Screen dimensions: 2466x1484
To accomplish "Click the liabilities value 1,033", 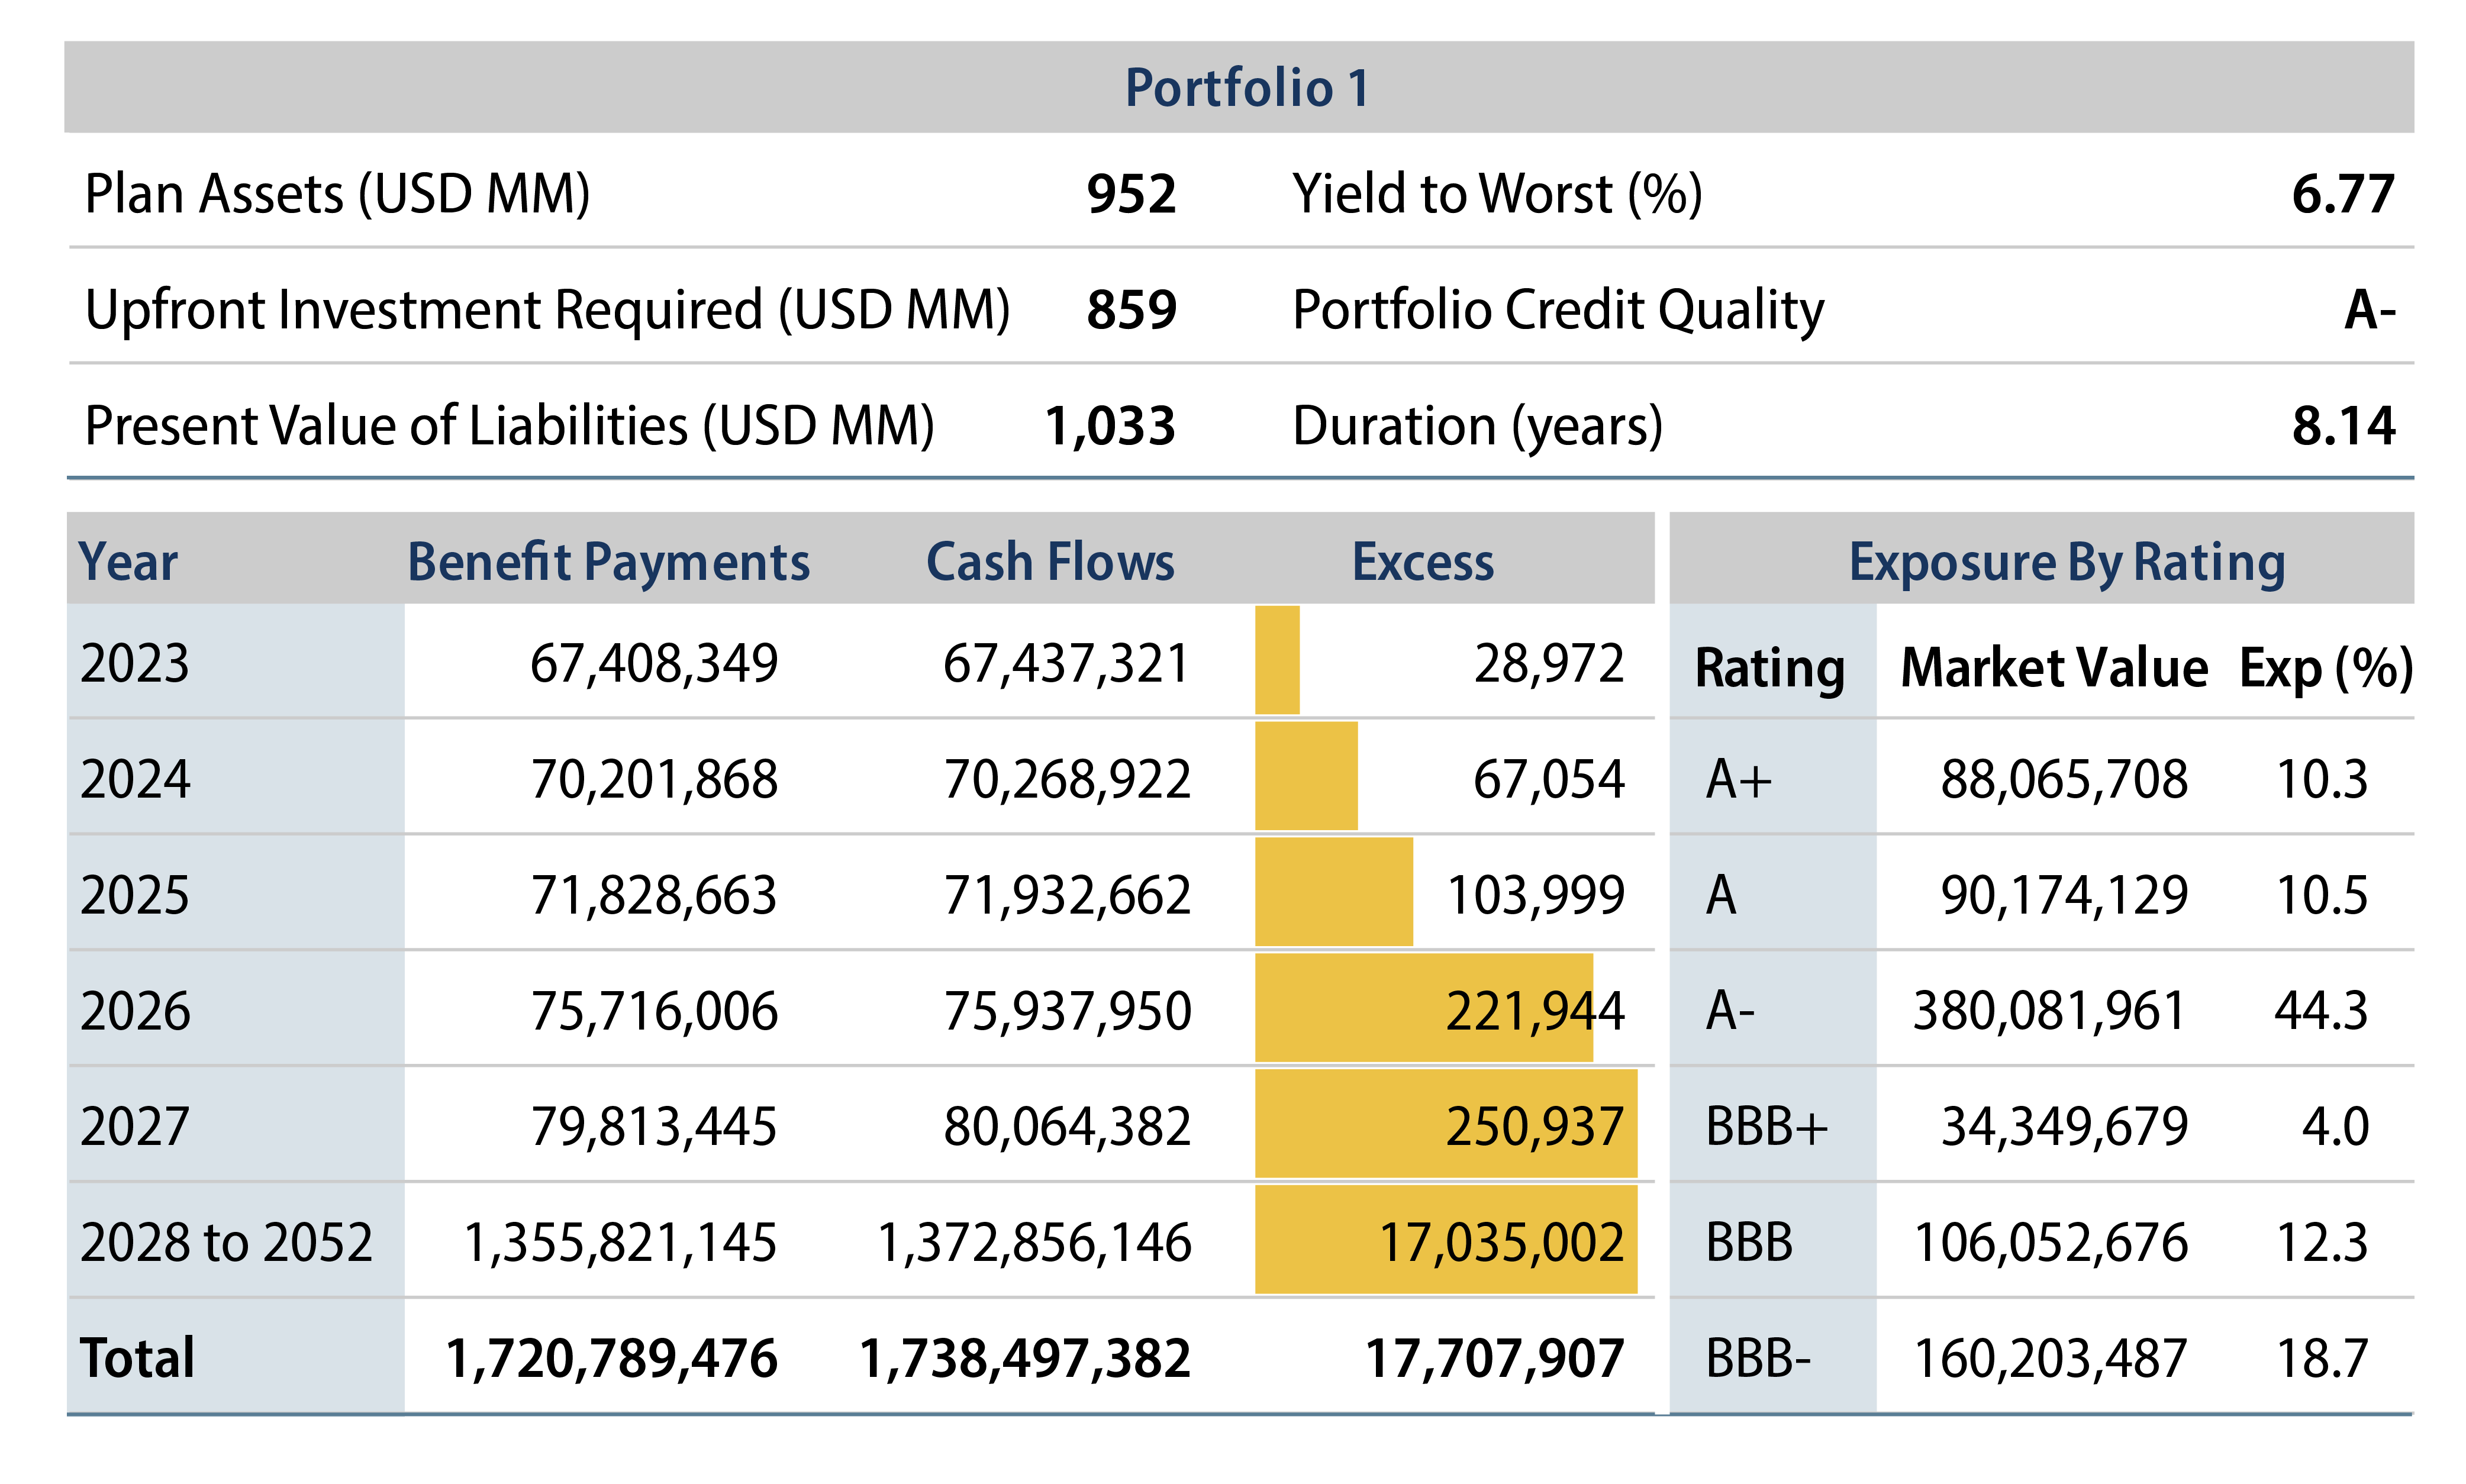I will point(1110,426).
